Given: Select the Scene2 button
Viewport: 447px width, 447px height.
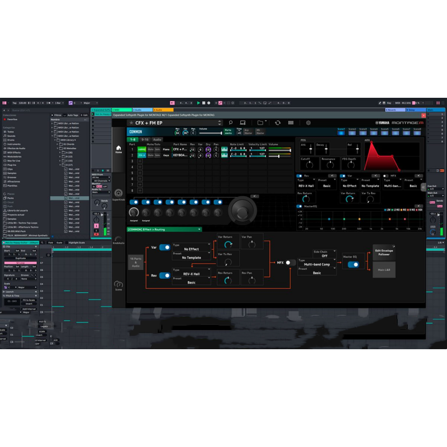Looking at the screenshot, I should 352,132.
